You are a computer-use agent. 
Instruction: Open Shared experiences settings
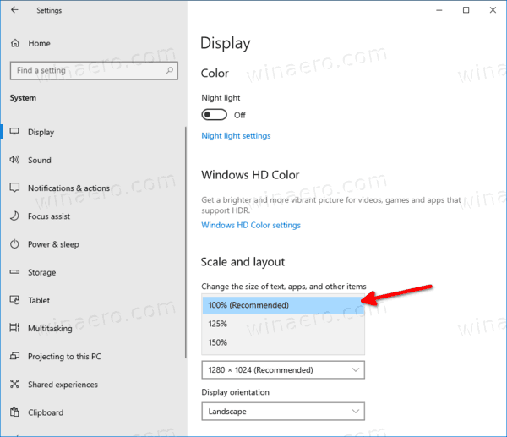coord(63,385)
